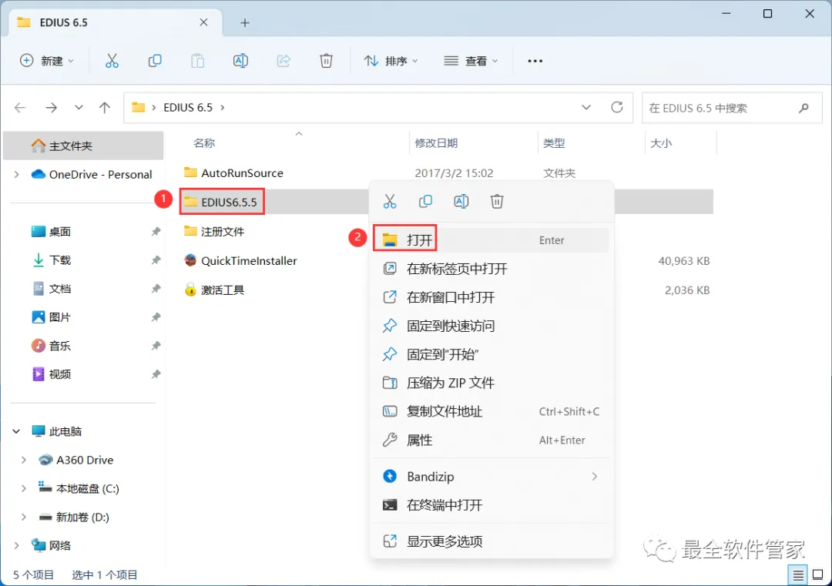Click the Cut icon in the toolbar
The image size is (832, 586).
[x=112, y=61]
